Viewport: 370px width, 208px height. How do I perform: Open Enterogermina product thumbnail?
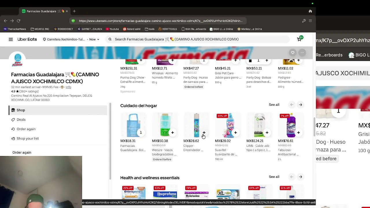click(134, 193)
